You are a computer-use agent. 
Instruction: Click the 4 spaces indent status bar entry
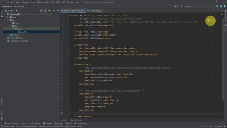(218, 127)
